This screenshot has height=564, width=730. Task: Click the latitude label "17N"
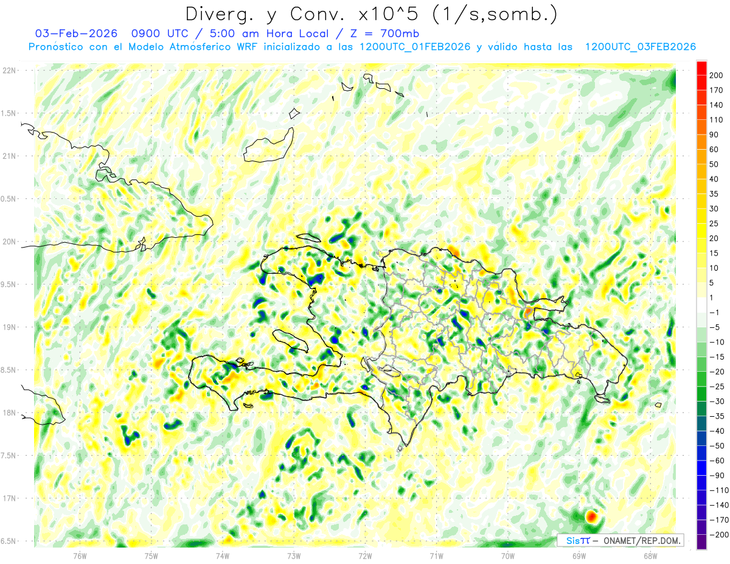coord(10,499)
